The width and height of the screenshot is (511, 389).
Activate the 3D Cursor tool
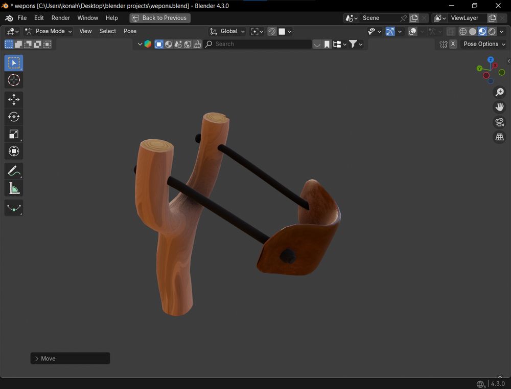point(14,80)
